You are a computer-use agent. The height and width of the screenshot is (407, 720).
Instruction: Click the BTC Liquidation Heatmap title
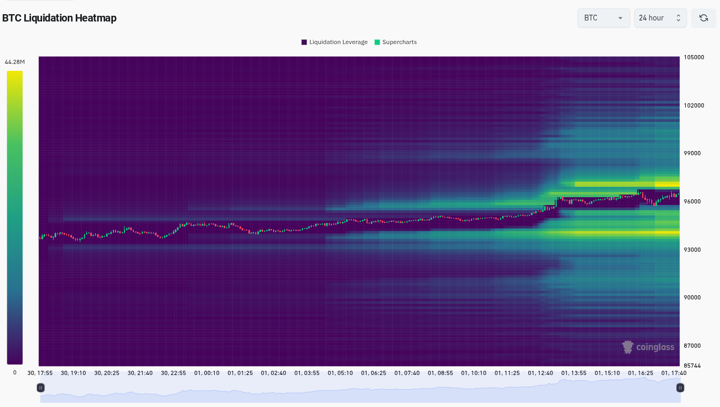click(x=59, y=18)
